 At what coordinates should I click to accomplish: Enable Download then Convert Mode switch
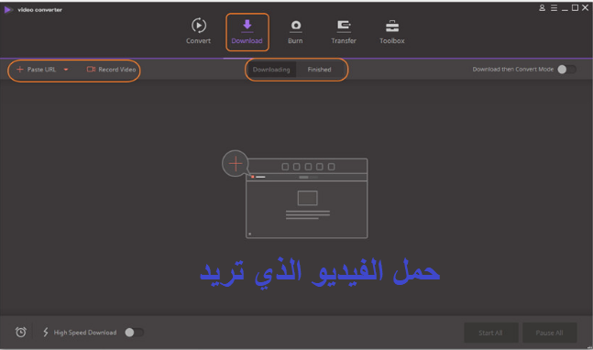[x=566, y=69]
